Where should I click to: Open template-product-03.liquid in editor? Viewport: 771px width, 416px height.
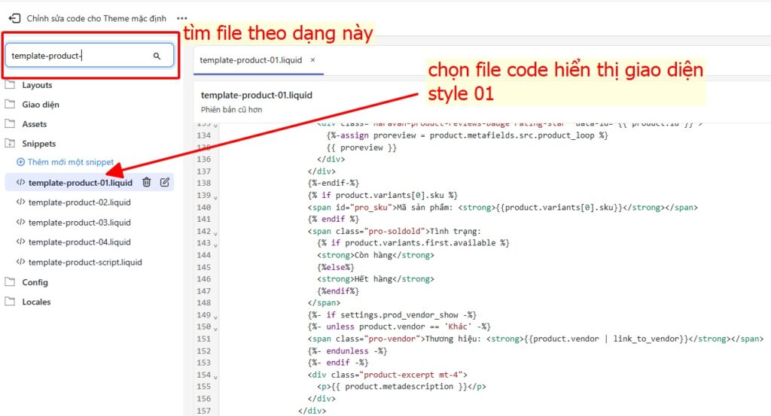point(79,223)
